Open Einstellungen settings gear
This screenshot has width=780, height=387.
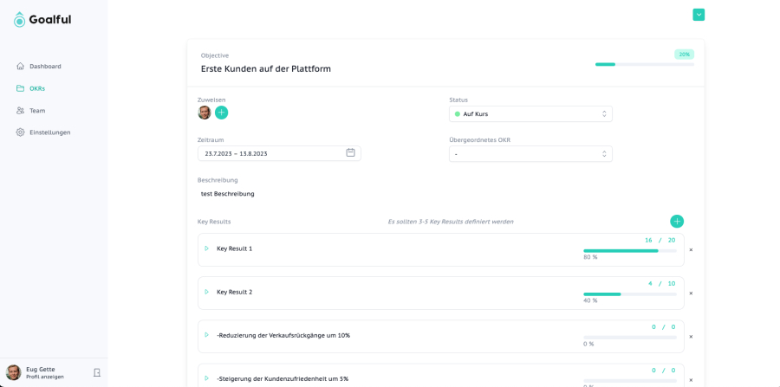(21, 132)
